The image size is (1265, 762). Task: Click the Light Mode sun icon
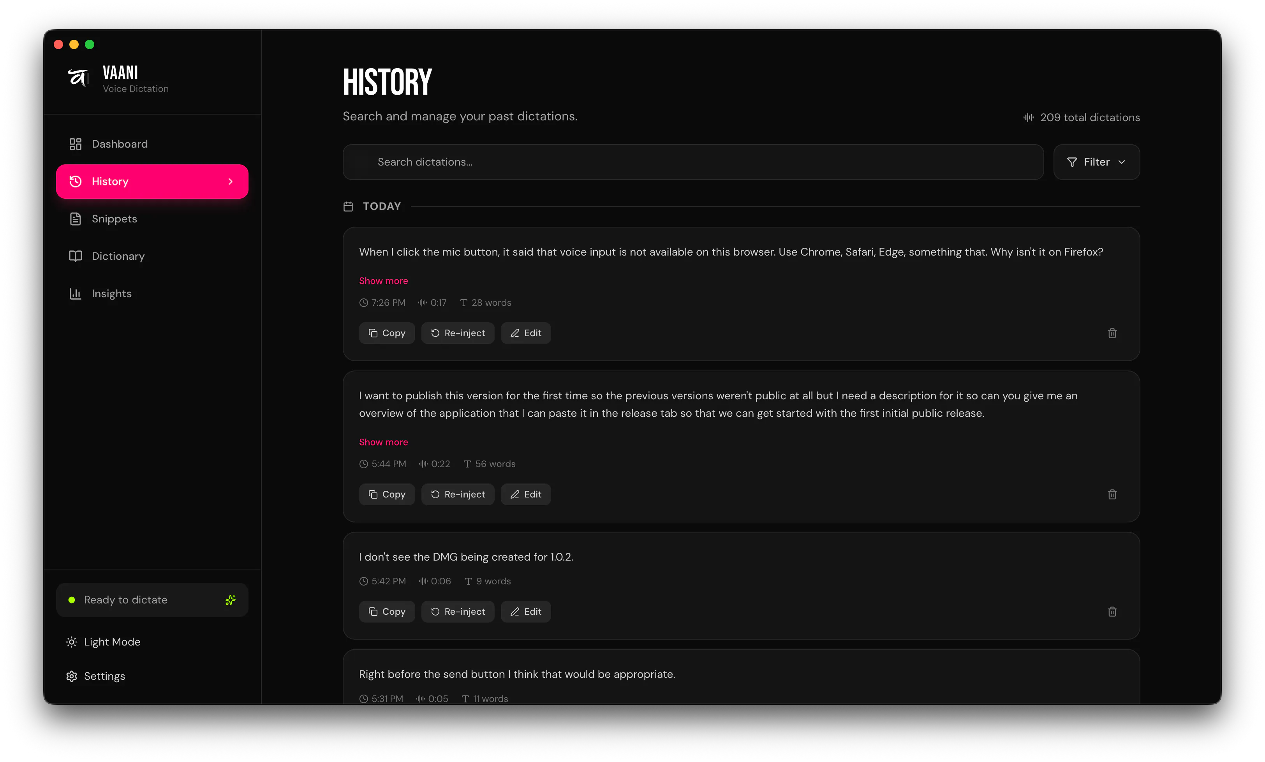72,642
